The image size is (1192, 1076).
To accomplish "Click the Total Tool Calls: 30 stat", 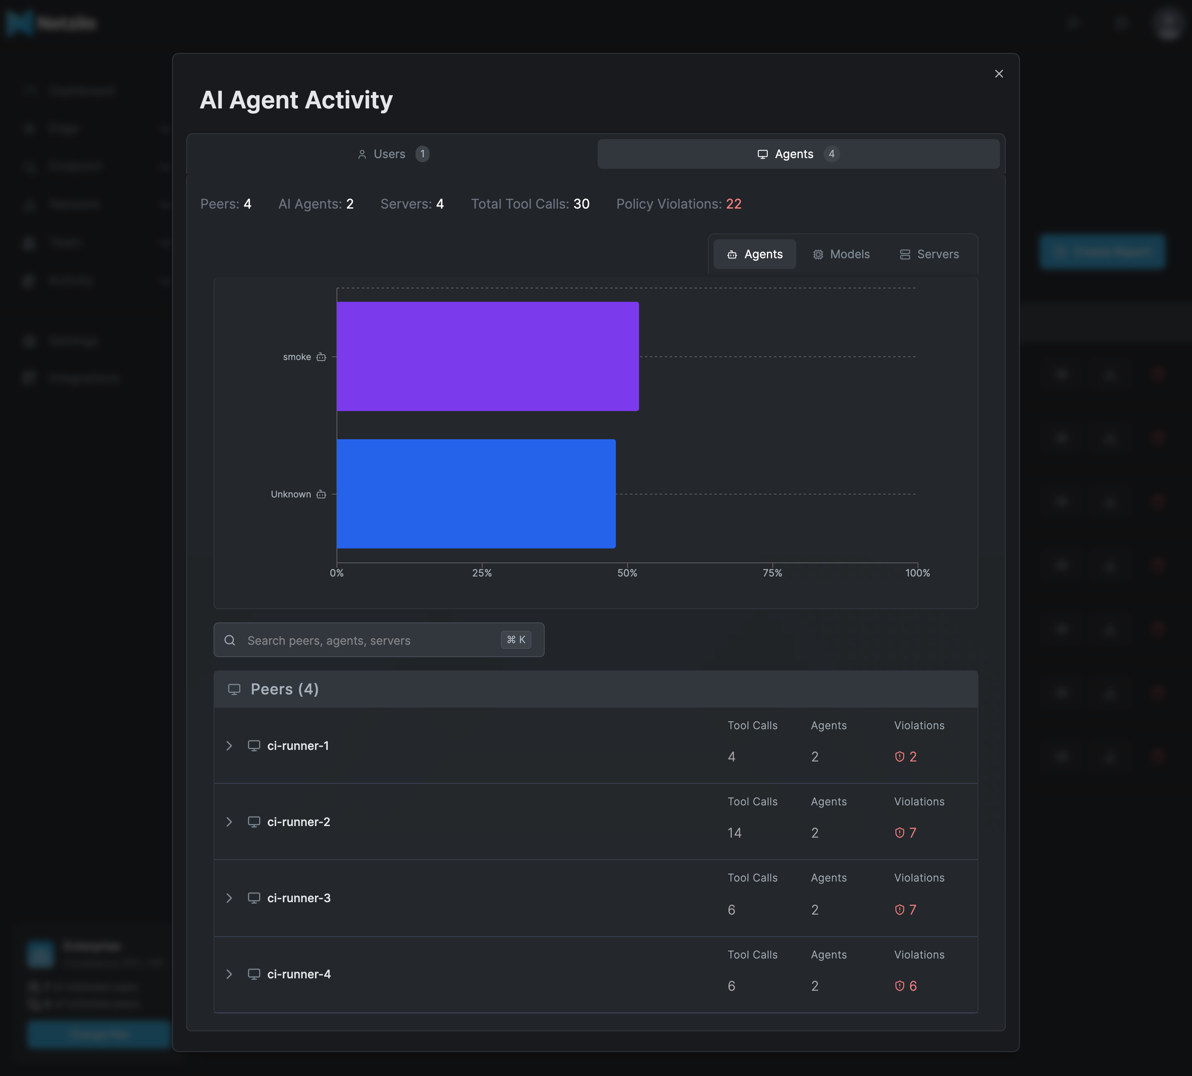I will pyautogui.click(x=530, y=204).
